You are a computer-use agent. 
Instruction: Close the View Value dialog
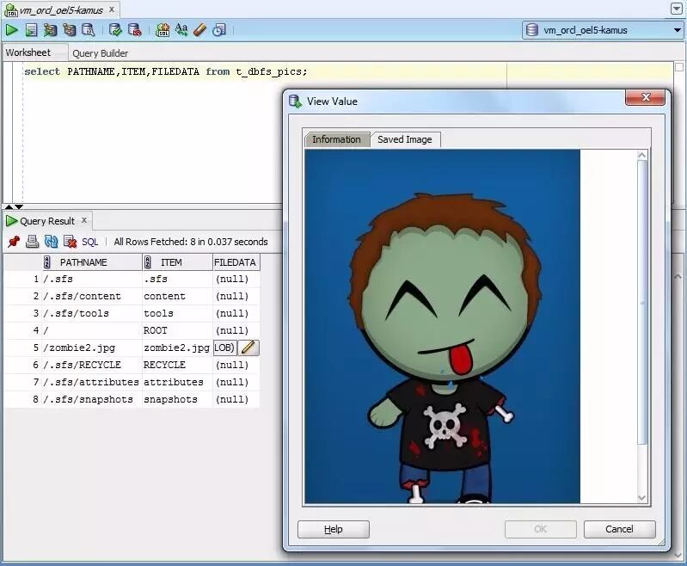[x=646, y=97]
